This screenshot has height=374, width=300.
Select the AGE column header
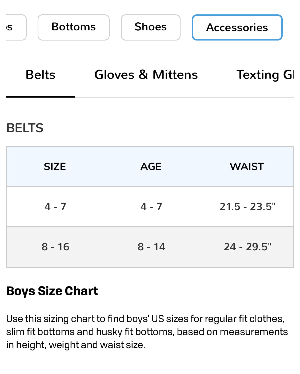[x=151, y=167]
